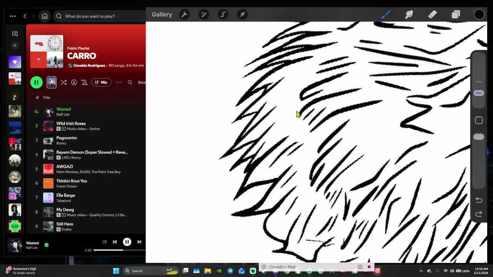
Task: Pause playback in the bottom player
Action: [x=127, y=242]
